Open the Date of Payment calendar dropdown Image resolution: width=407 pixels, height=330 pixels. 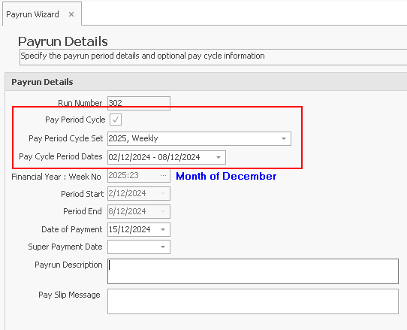point(163,229)
